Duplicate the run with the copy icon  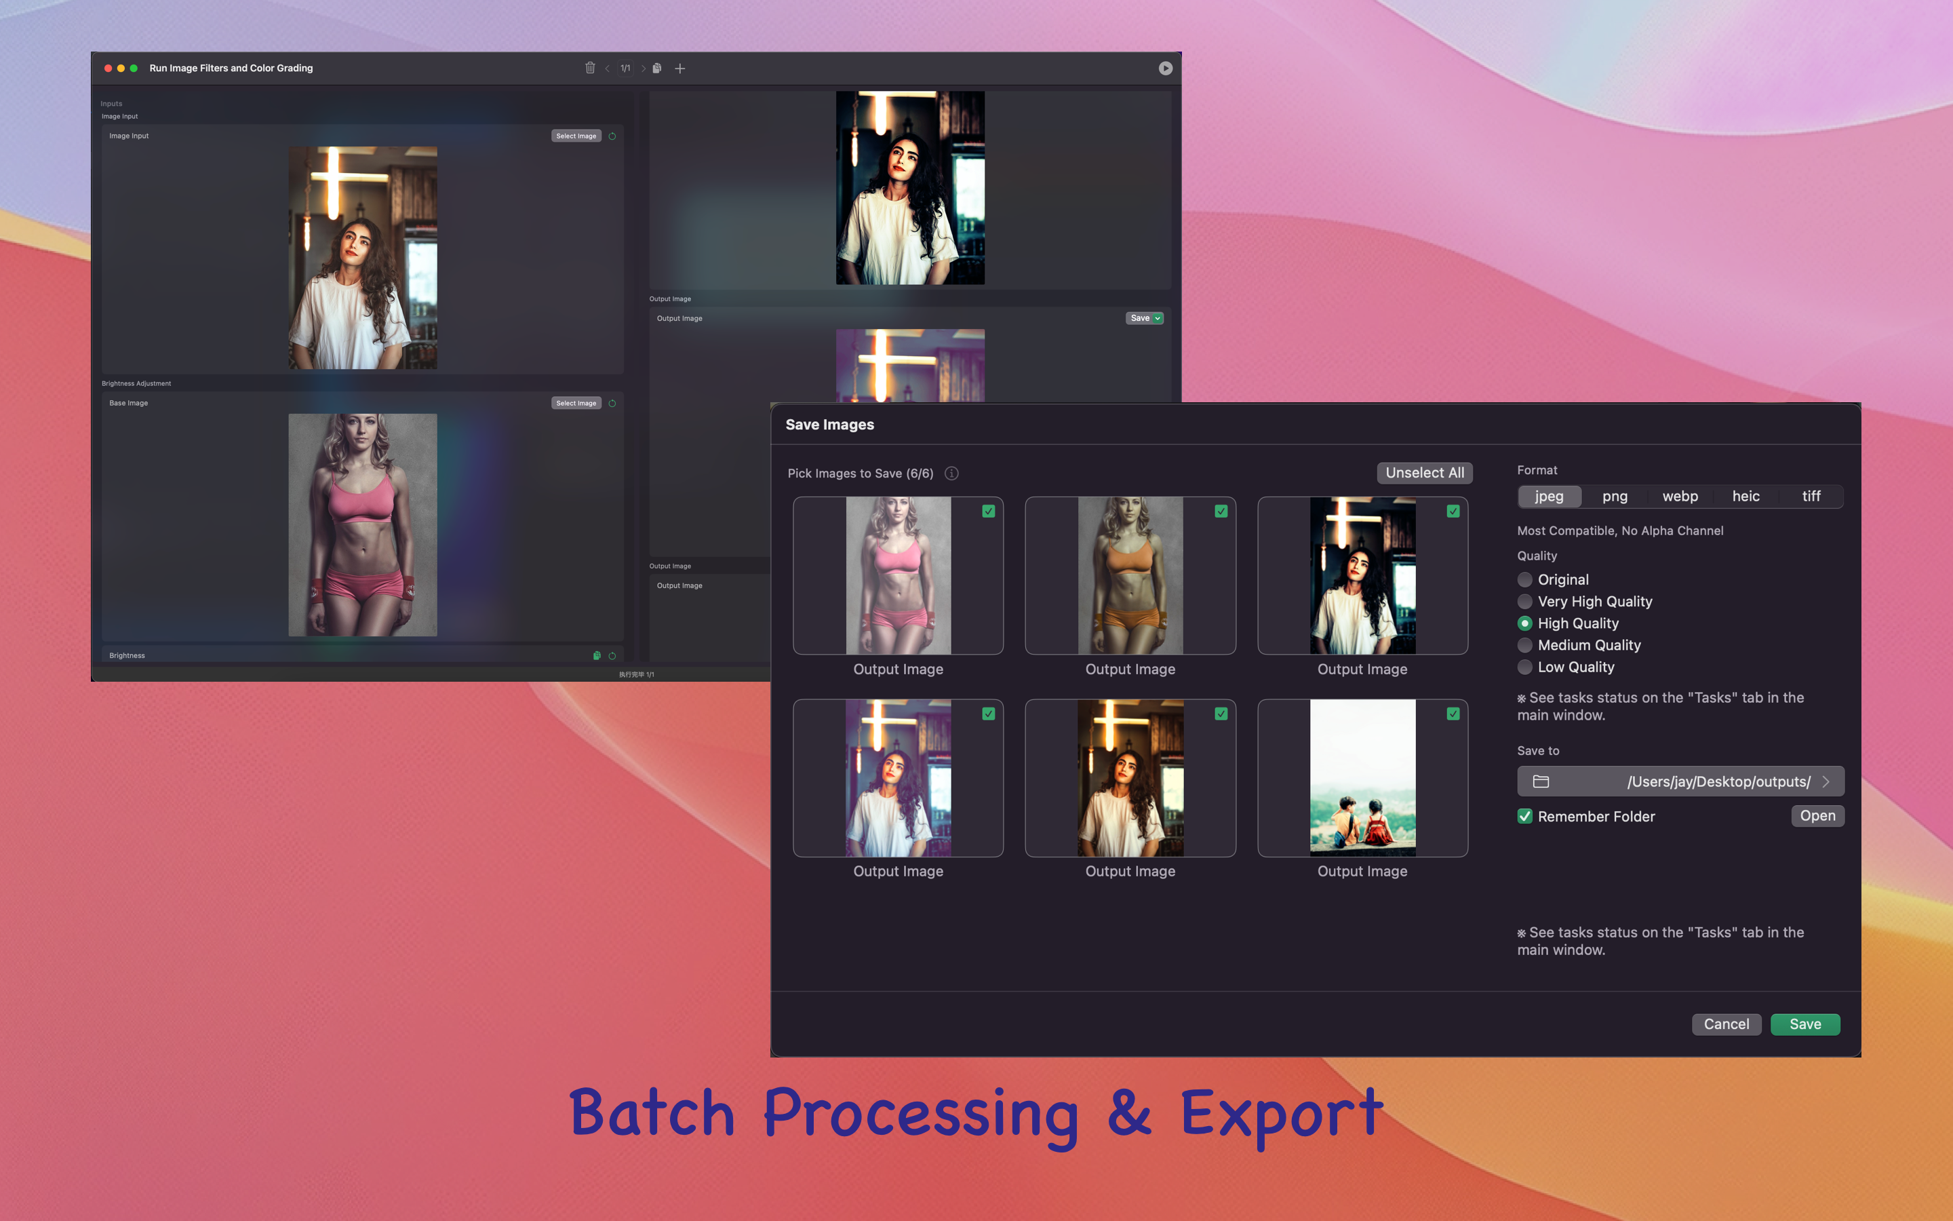657,69
